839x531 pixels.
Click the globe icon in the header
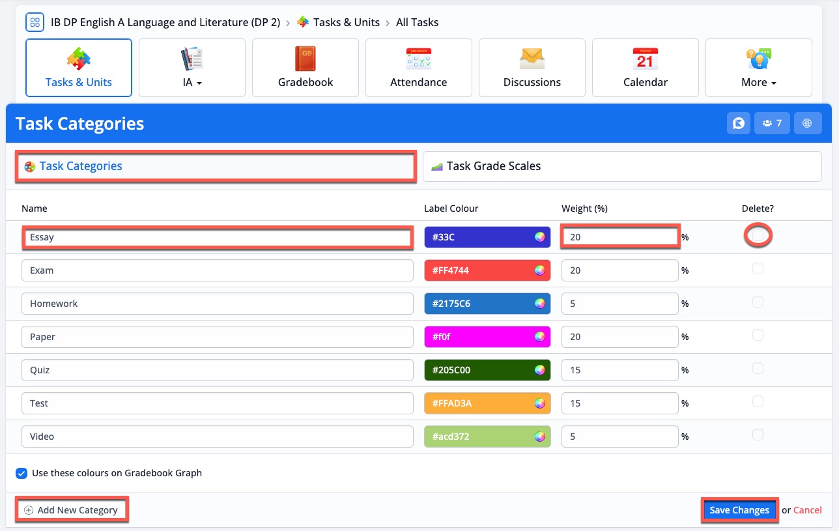click(807, 123)
